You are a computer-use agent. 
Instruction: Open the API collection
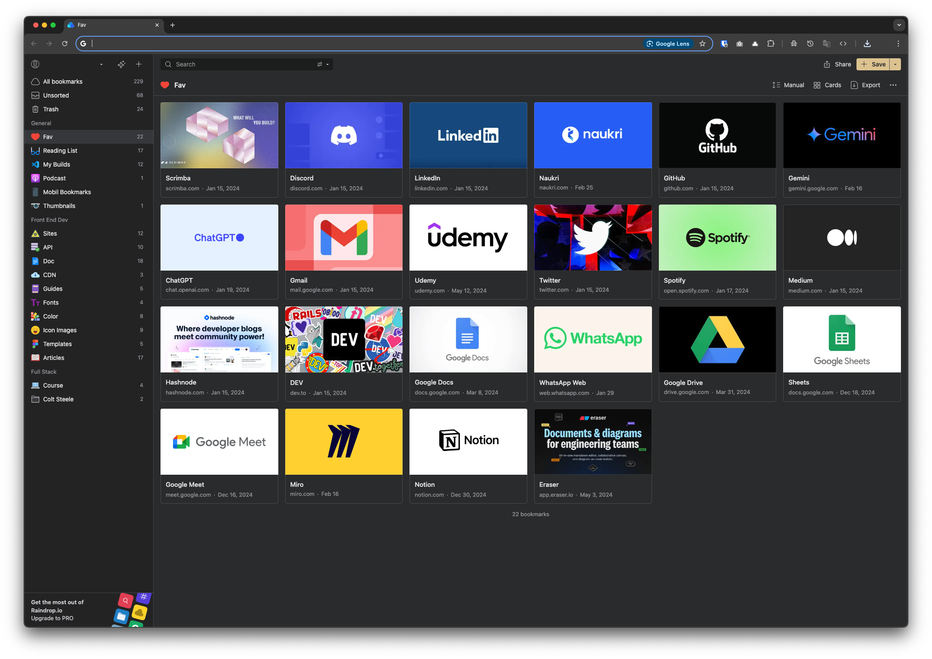(x=88, y=247)
